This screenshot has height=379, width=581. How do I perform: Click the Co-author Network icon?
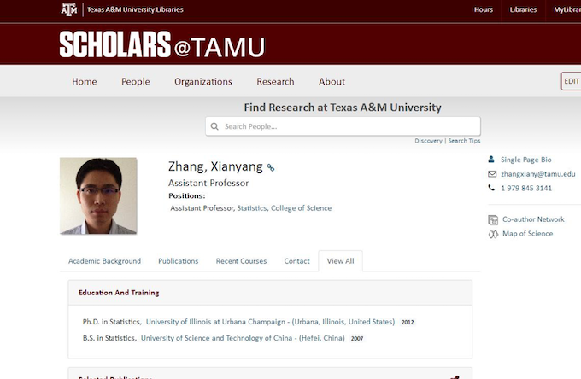(x=493, y=219)
